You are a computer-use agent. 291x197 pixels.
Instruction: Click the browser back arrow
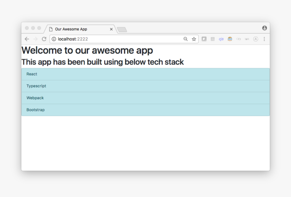tap(27, 39)
